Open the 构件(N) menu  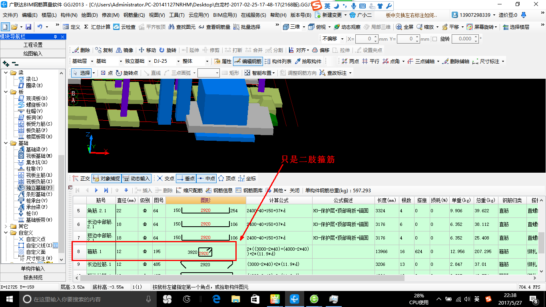69,15
